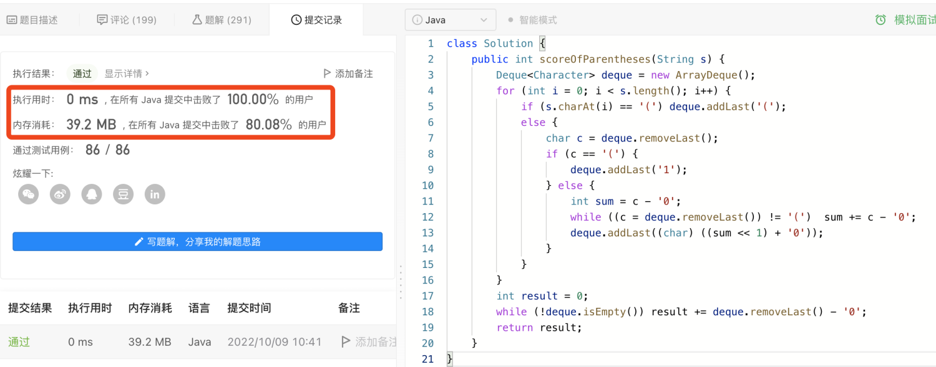Toggle 智能模式 smart mode
936x367 pixels.
(532, 20)
